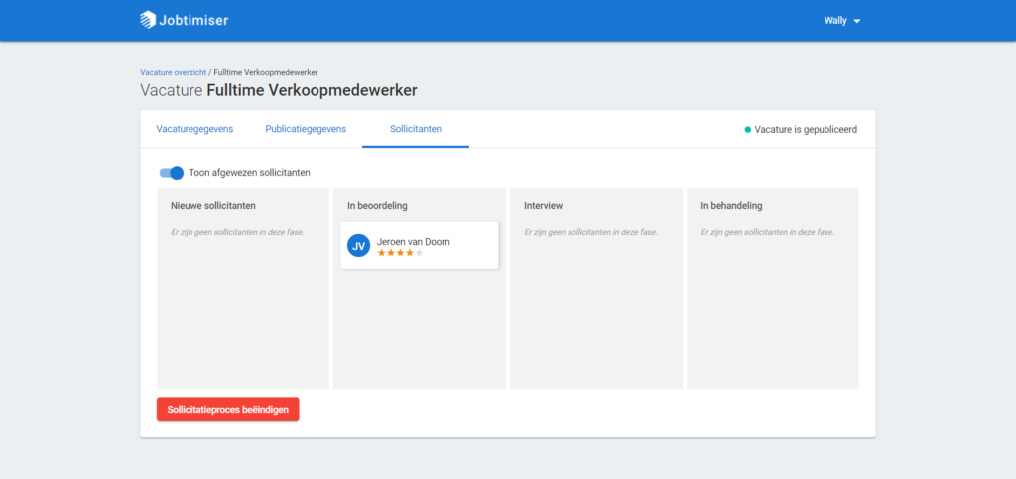This screenshot has width=1016, height=479.
Task: Go to Vacature overzicht breadcrumb link
Action: pyautogui.click(x=173, y=72)
